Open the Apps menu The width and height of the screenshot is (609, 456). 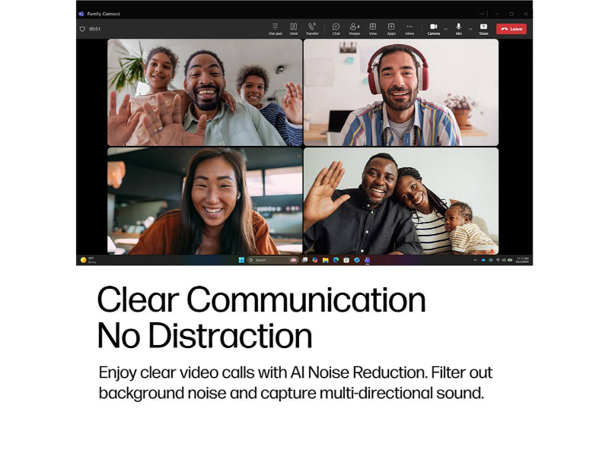point(391,29)
